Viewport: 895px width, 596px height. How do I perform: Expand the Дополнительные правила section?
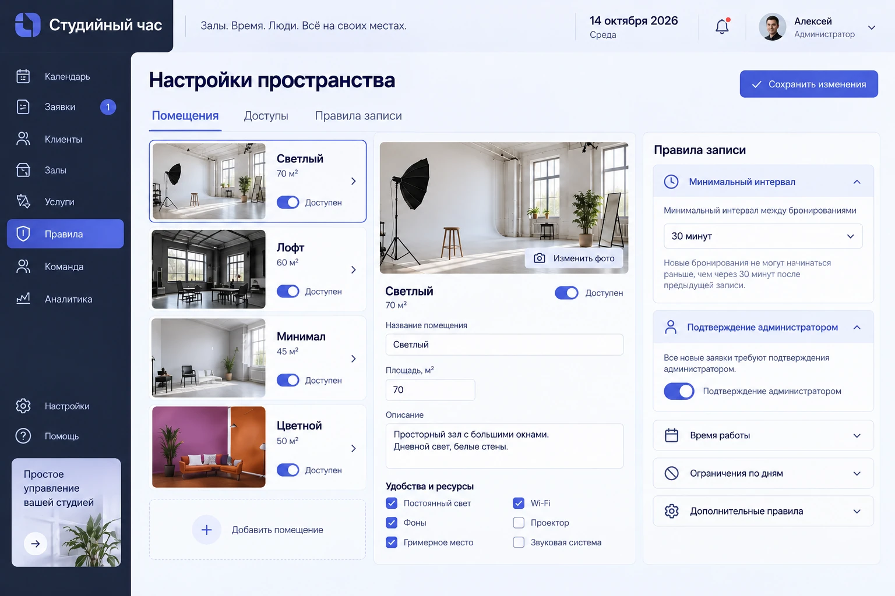[763, 511]
